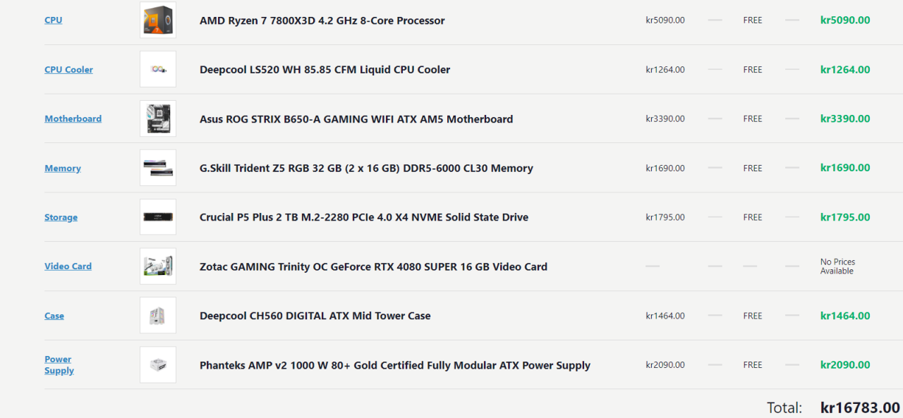Open the AMD Ryzen 7 7800X3D product name

coord(322,20)
